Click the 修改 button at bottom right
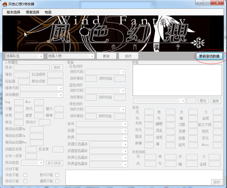 (217, 182)
